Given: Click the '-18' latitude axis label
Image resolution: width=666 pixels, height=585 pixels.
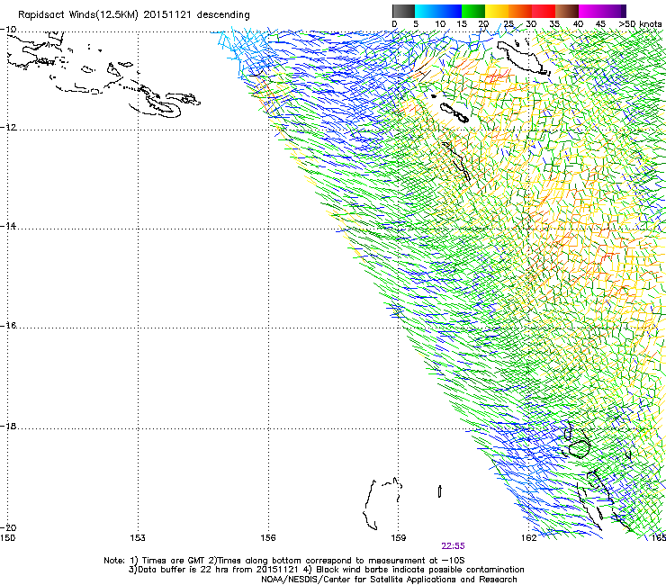Looking at the screenshot, I should [8, 426].
